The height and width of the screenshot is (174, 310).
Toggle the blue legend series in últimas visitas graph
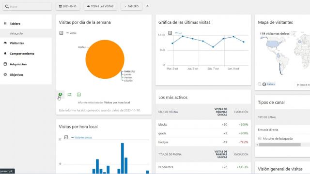(x=178, y=33)
